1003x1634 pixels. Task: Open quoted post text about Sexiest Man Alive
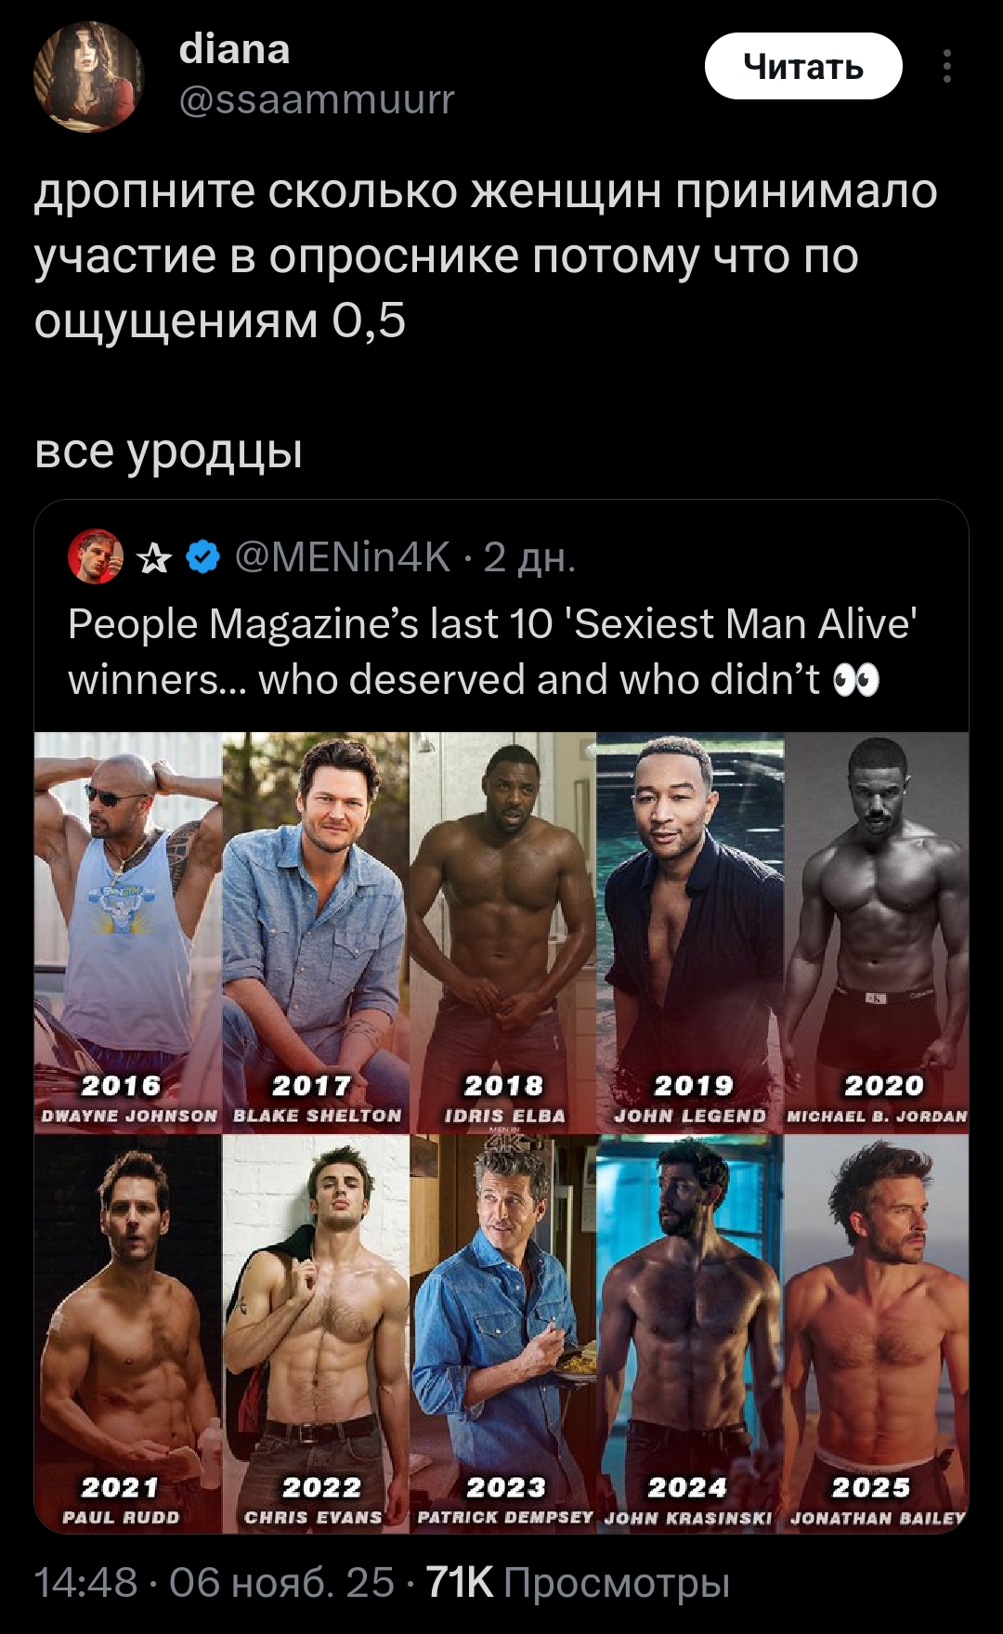click(x=492, y=652)
